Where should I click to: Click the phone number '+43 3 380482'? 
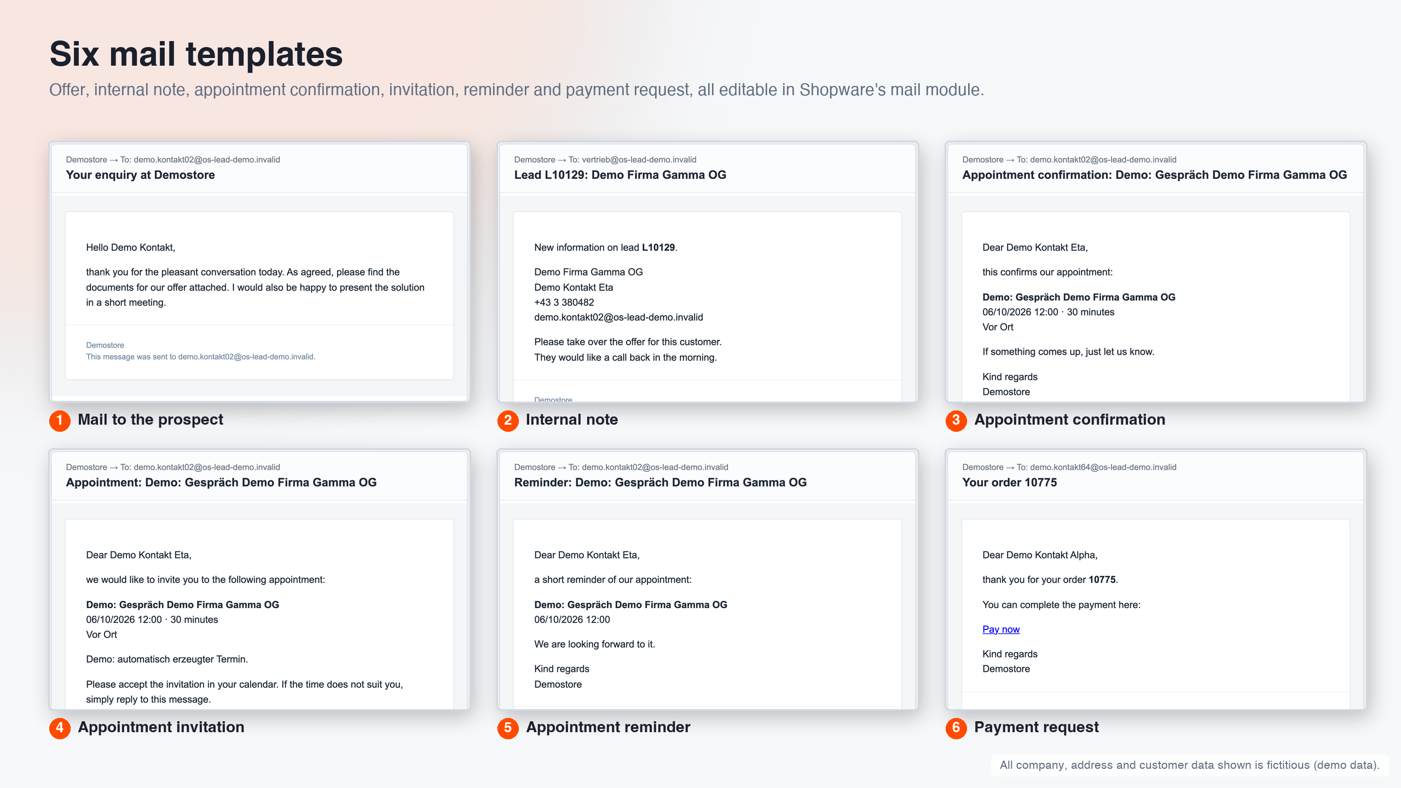564,303
